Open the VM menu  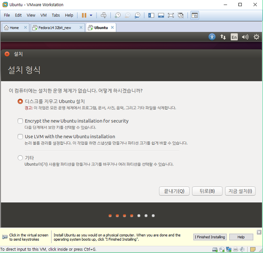(x=44, y=15)
